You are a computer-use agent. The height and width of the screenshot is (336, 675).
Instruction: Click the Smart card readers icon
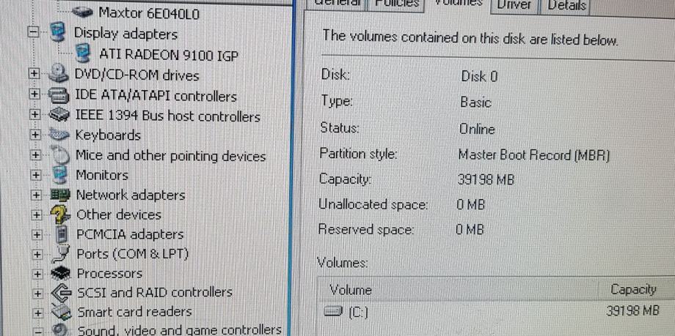tap(62, 312)
